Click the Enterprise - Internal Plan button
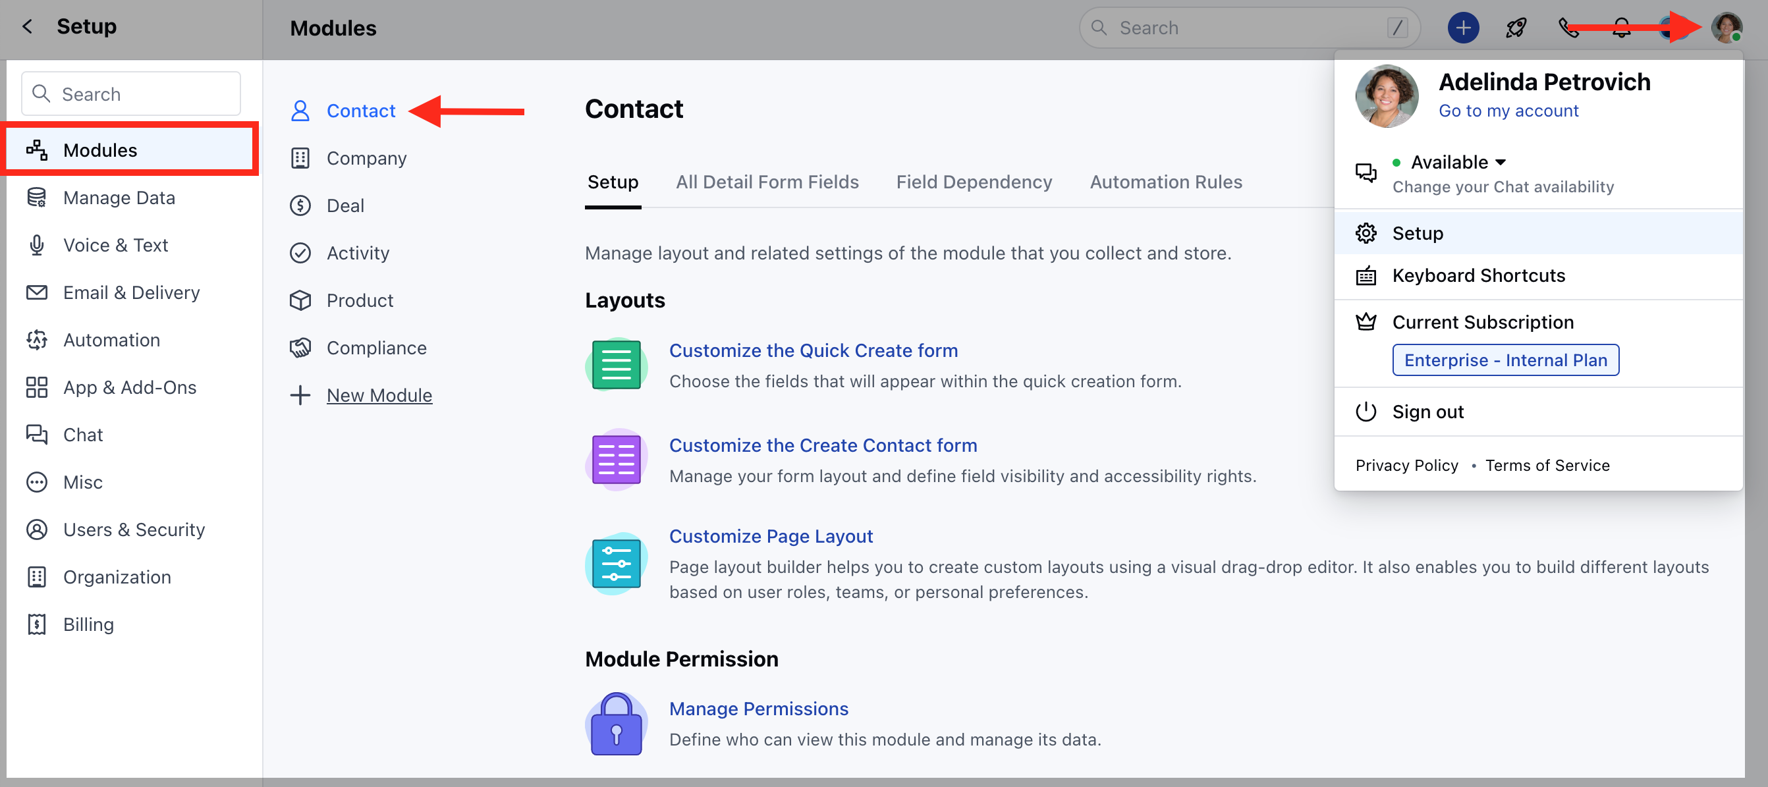The image size is (1768, 787). (x=1505, y=360)
